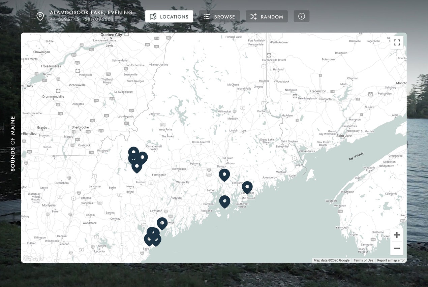Switch to the Browse tab
The image size is (428, 287).
click(x=219, y=17)
